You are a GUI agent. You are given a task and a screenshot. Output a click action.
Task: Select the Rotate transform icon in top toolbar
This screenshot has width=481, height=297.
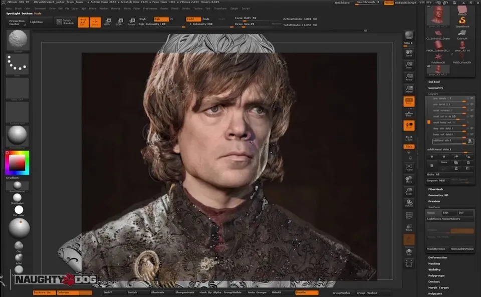click(x=131, y=21)
